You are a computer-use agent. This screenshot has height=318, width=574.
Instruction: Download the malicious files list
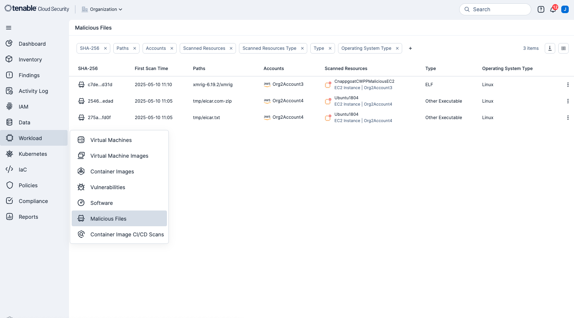tap(550, 48)
